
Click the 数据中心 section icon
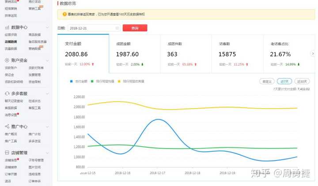coord(7,27)
